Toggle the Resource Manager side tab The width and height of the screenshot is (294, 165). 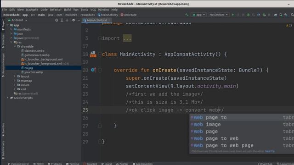pos(3,65)
